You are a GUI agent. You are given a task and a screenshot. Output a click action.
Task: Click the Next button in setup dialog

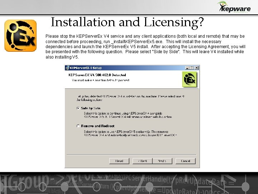click(162, 161)
